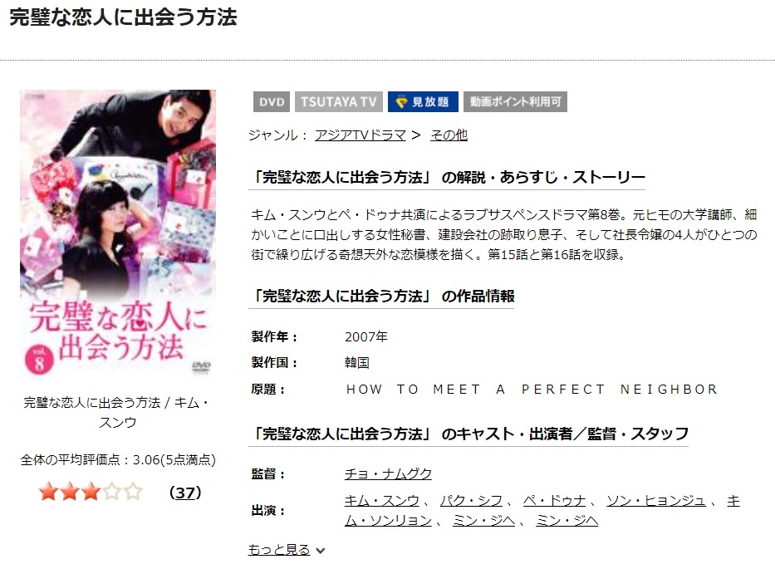Open the アジアTVドラマ genre link
The image size is (775, 564).
[361, 135]
